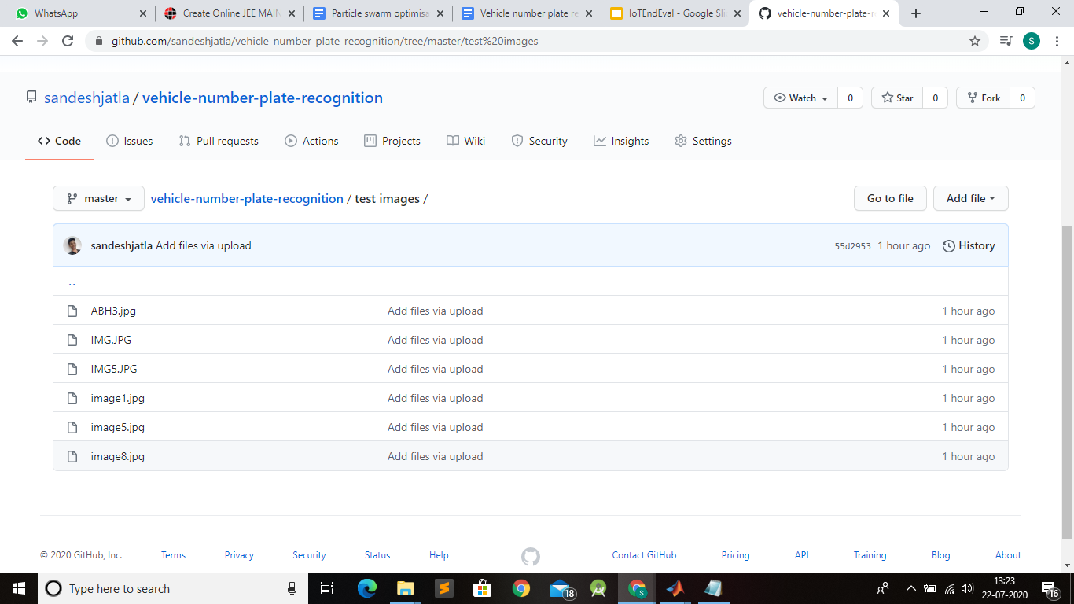
Task: Open the tab search/media control icon
Action: [x=1006, y=41]
